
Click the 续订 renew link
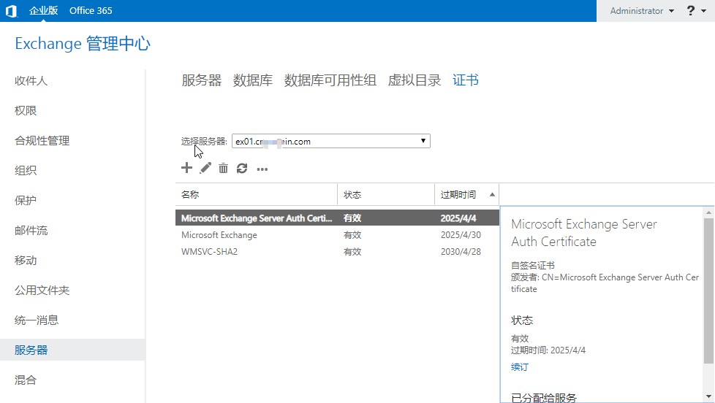[x=519, y=367]
